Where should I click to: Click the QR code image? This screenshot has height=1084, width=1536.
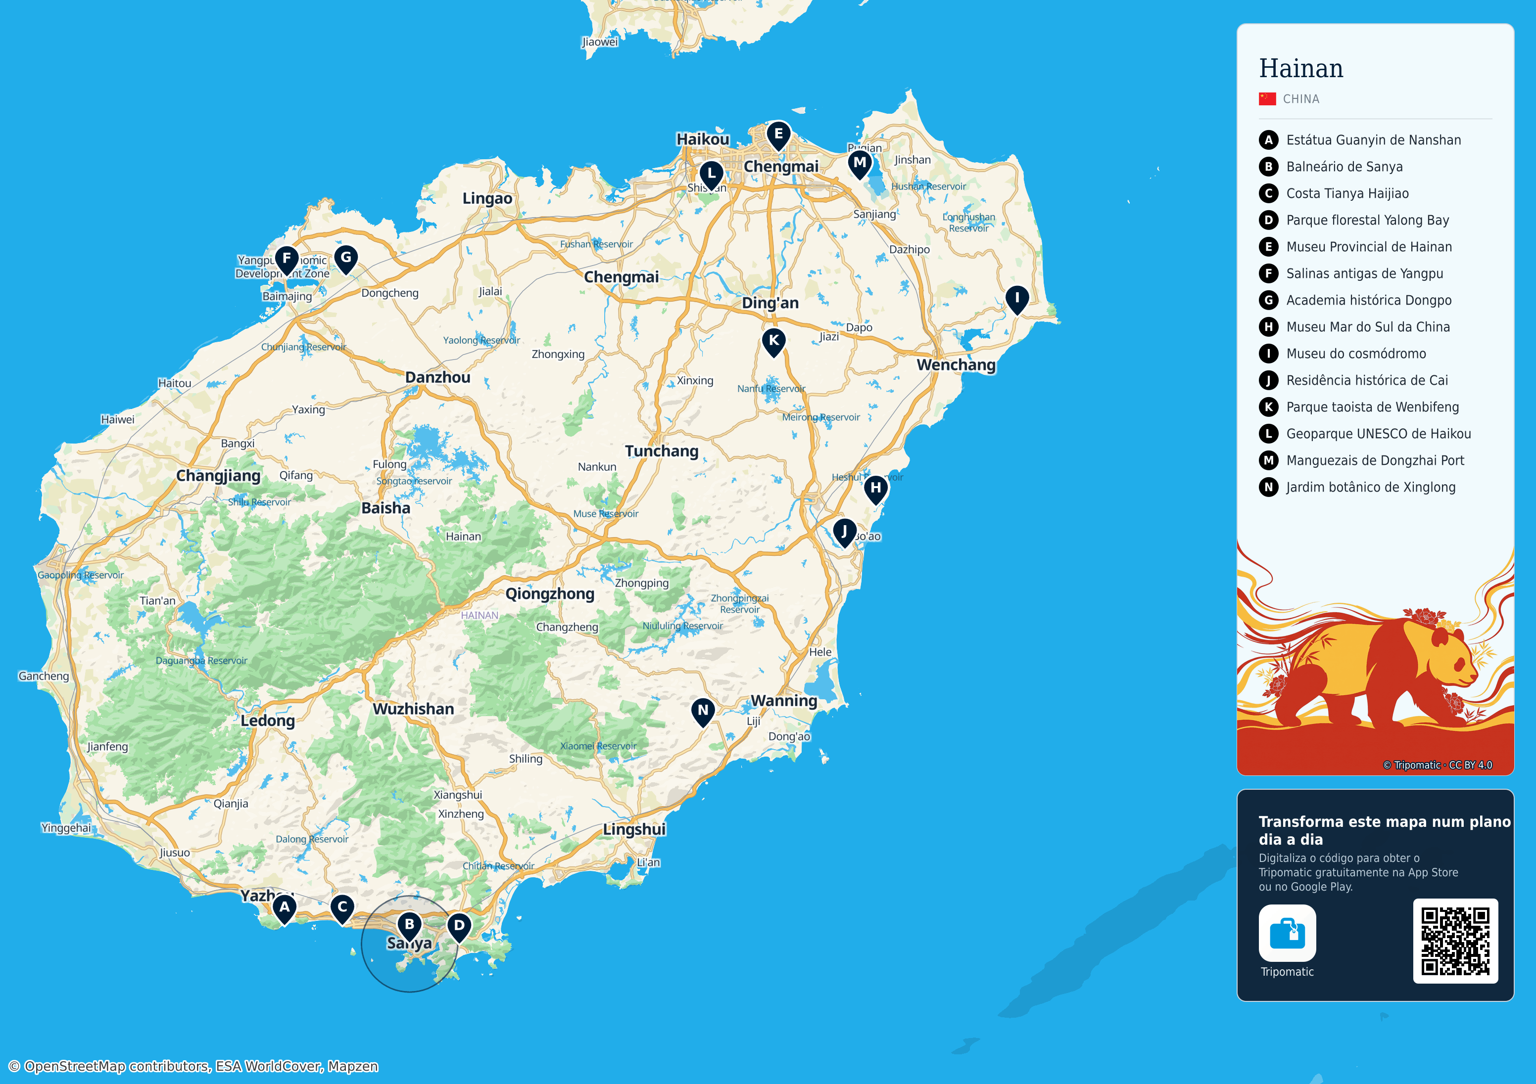click(x=1455, y=941)
